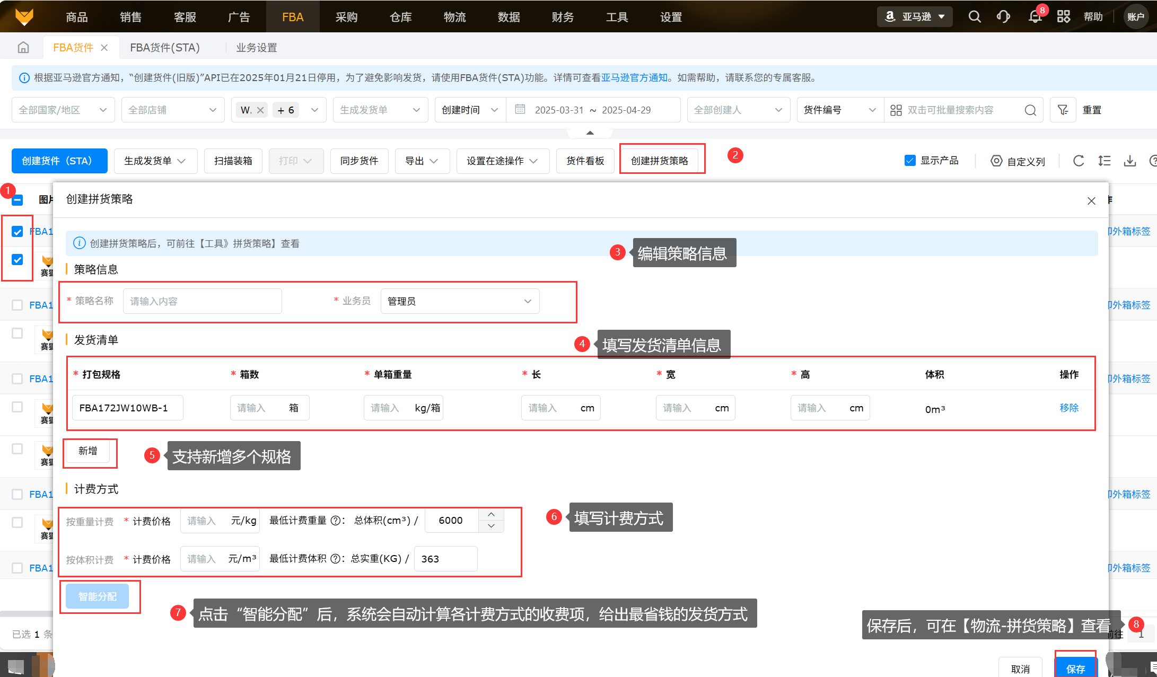Uncheck the 显示产品 checkbox
1157x677 pixels.
[910, 161]
